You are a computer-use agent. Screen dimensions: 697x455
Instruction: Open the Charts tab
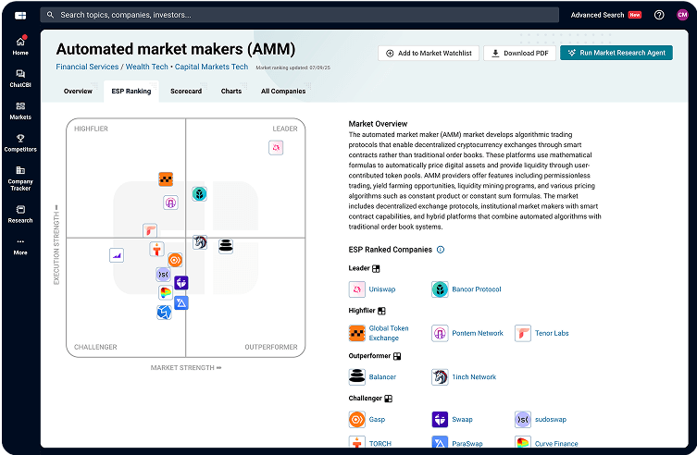[x=231, y=92]
